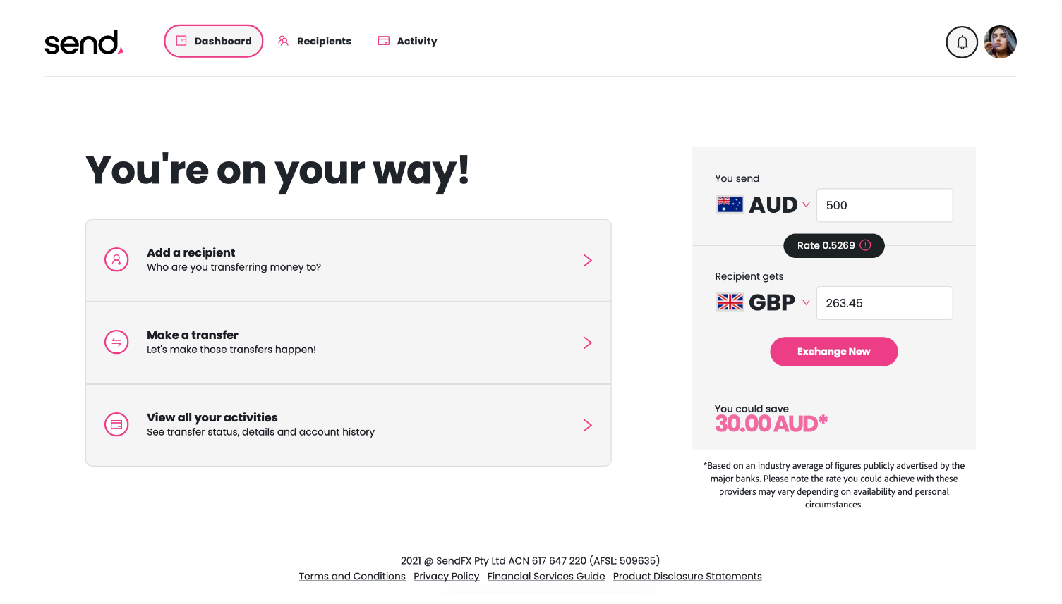1062x604 pixels.
Task: Click the UK flag icon
Action: pyautogui.click(x=730, y=302)
